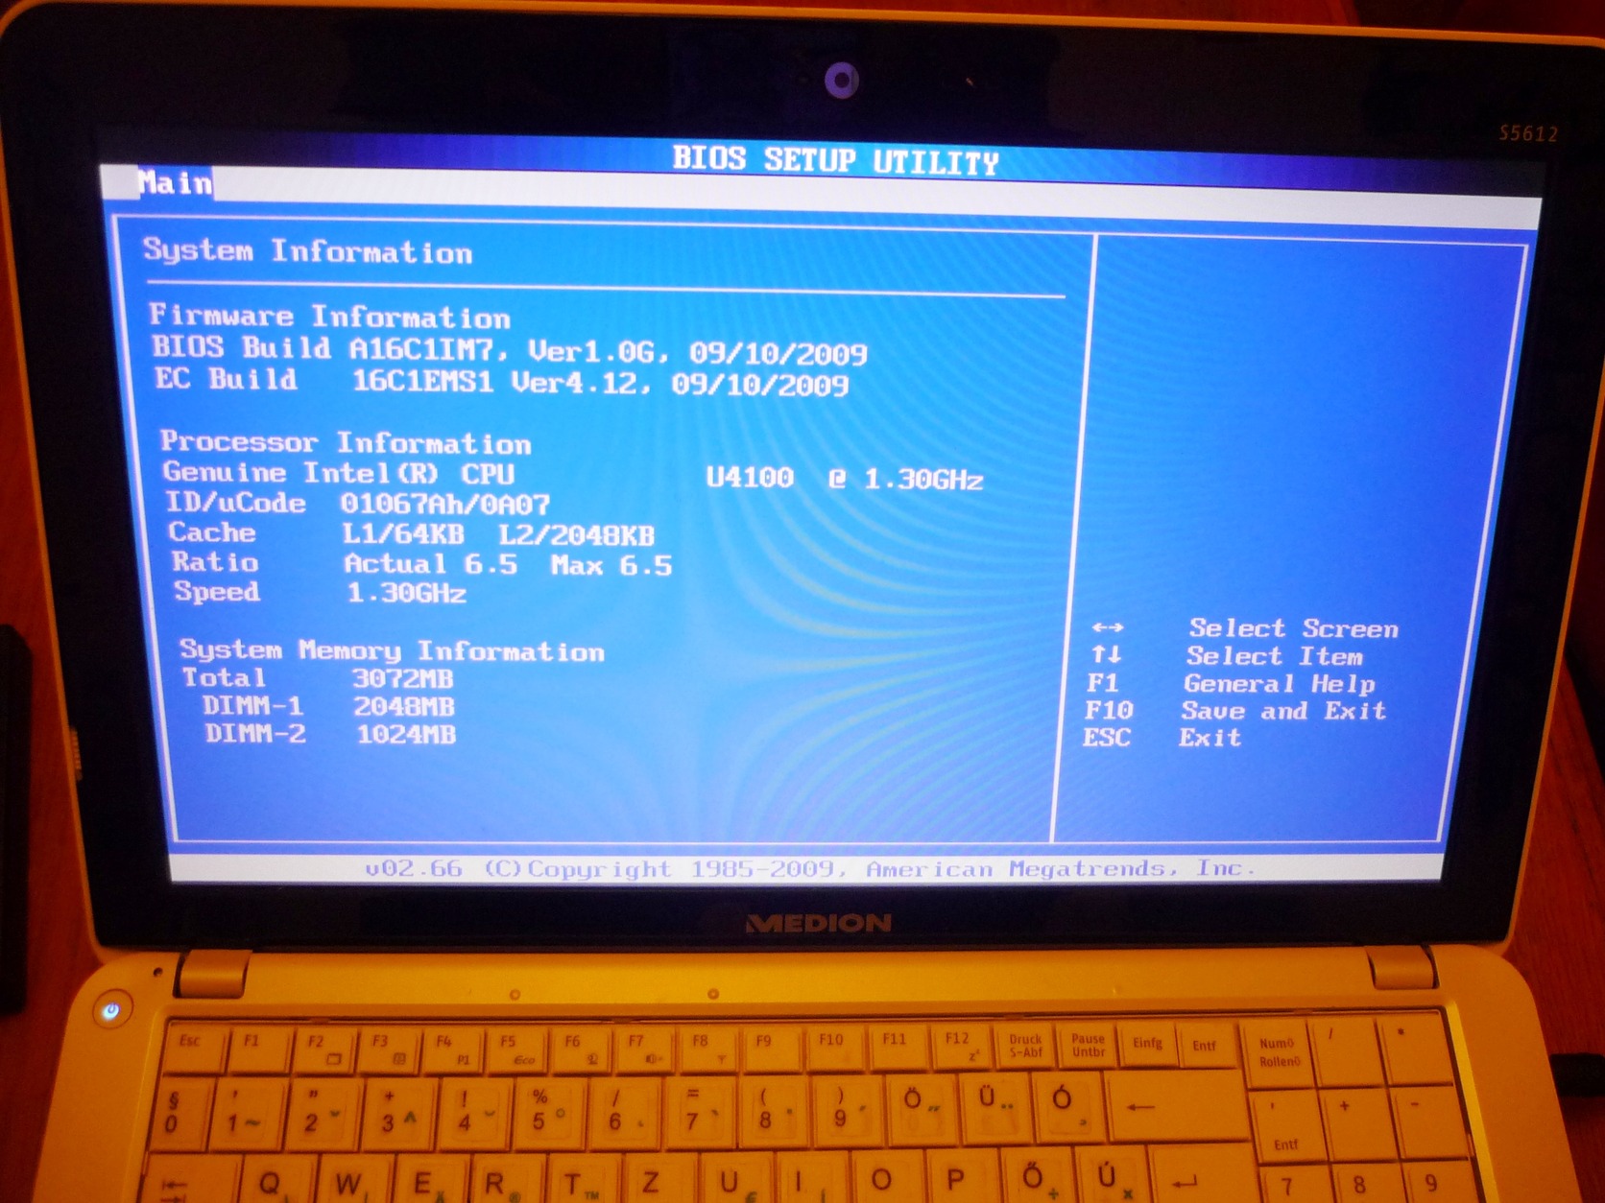Click the L2/2048KB cache value
The height and width of the screenshot is (1203, 1605).
point(577,535)
